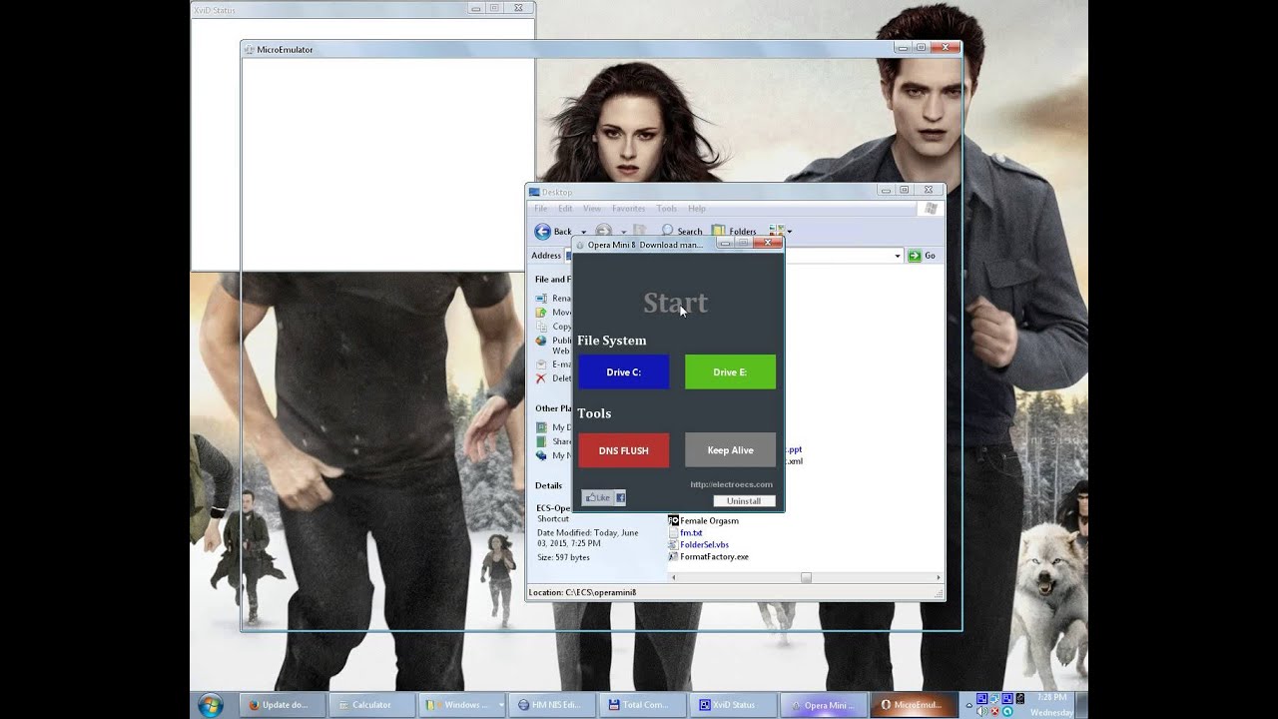Click the Back arrow in Explorer toolbar

click(543, 232)
